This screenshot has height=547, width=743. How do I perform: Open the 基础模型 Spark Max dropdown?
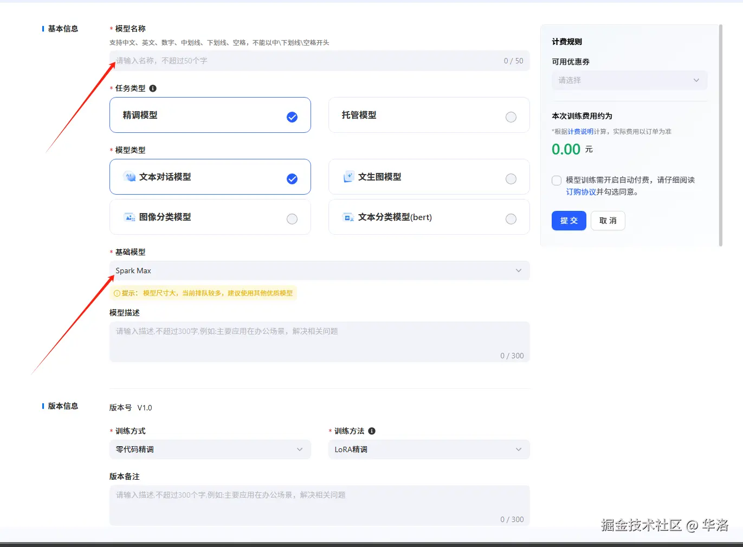320,271
